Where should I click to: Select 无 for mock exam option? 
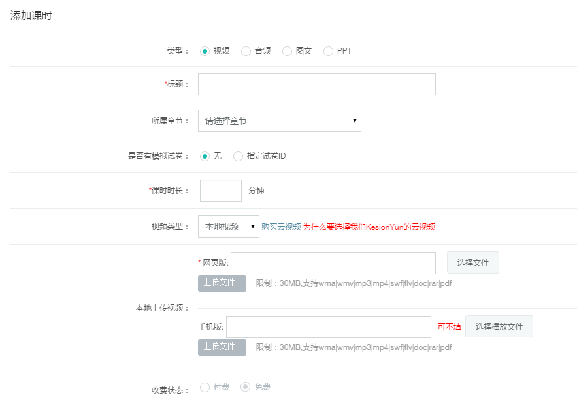tap(205, 156)
